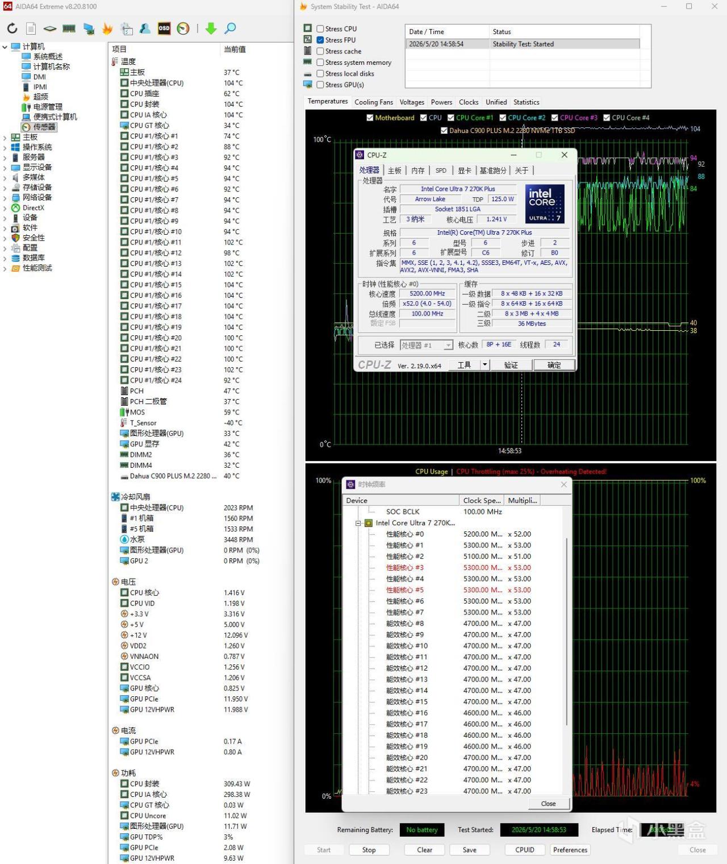Select the 电源管理 tree item
727x864 pixels.
[x=48, y=107]
